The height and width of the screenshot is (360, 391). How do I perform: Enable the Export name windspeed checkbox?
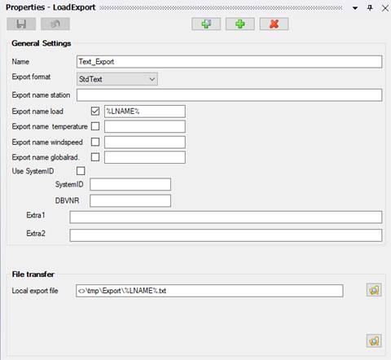[95, 142]
